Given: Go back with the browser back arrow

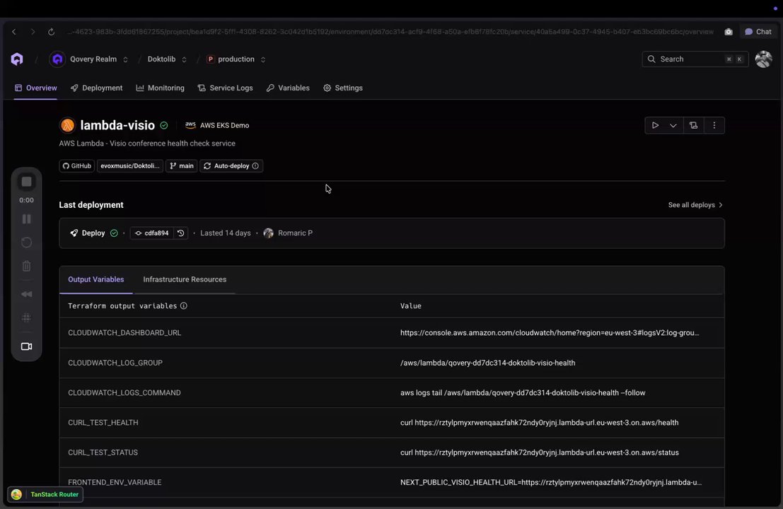Looking at the screenshot, I should 14,31.
